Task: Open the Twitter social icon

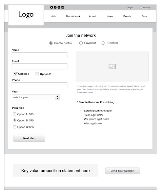Action: tap(51, 7)
